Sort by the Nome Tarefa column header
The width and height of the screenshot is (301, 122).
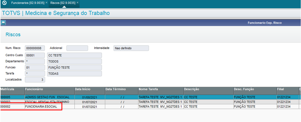click(161, 91)
